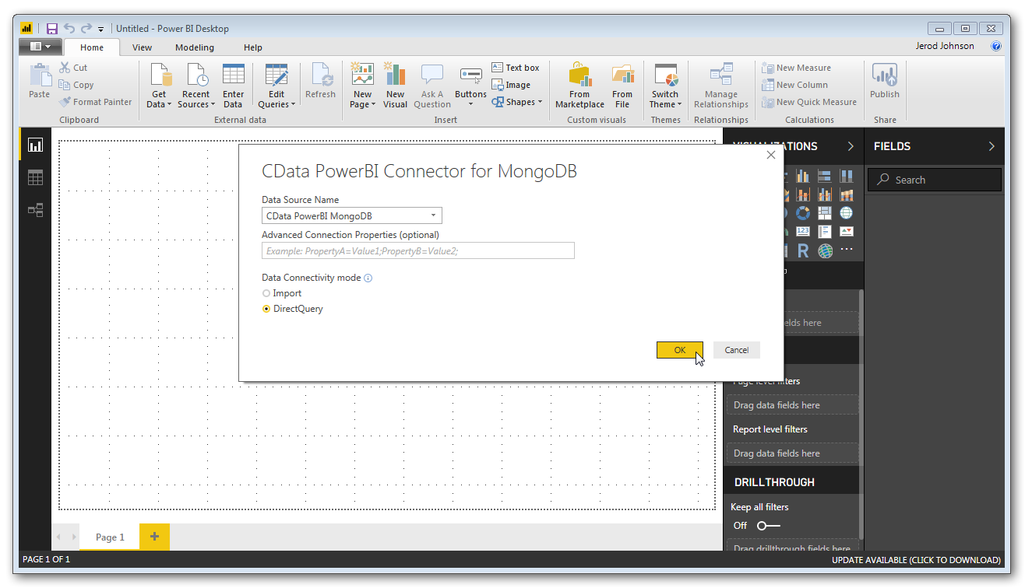Open Relationships view in left sidebar
Screen dimensions: 1025x588
click(35, 210)
